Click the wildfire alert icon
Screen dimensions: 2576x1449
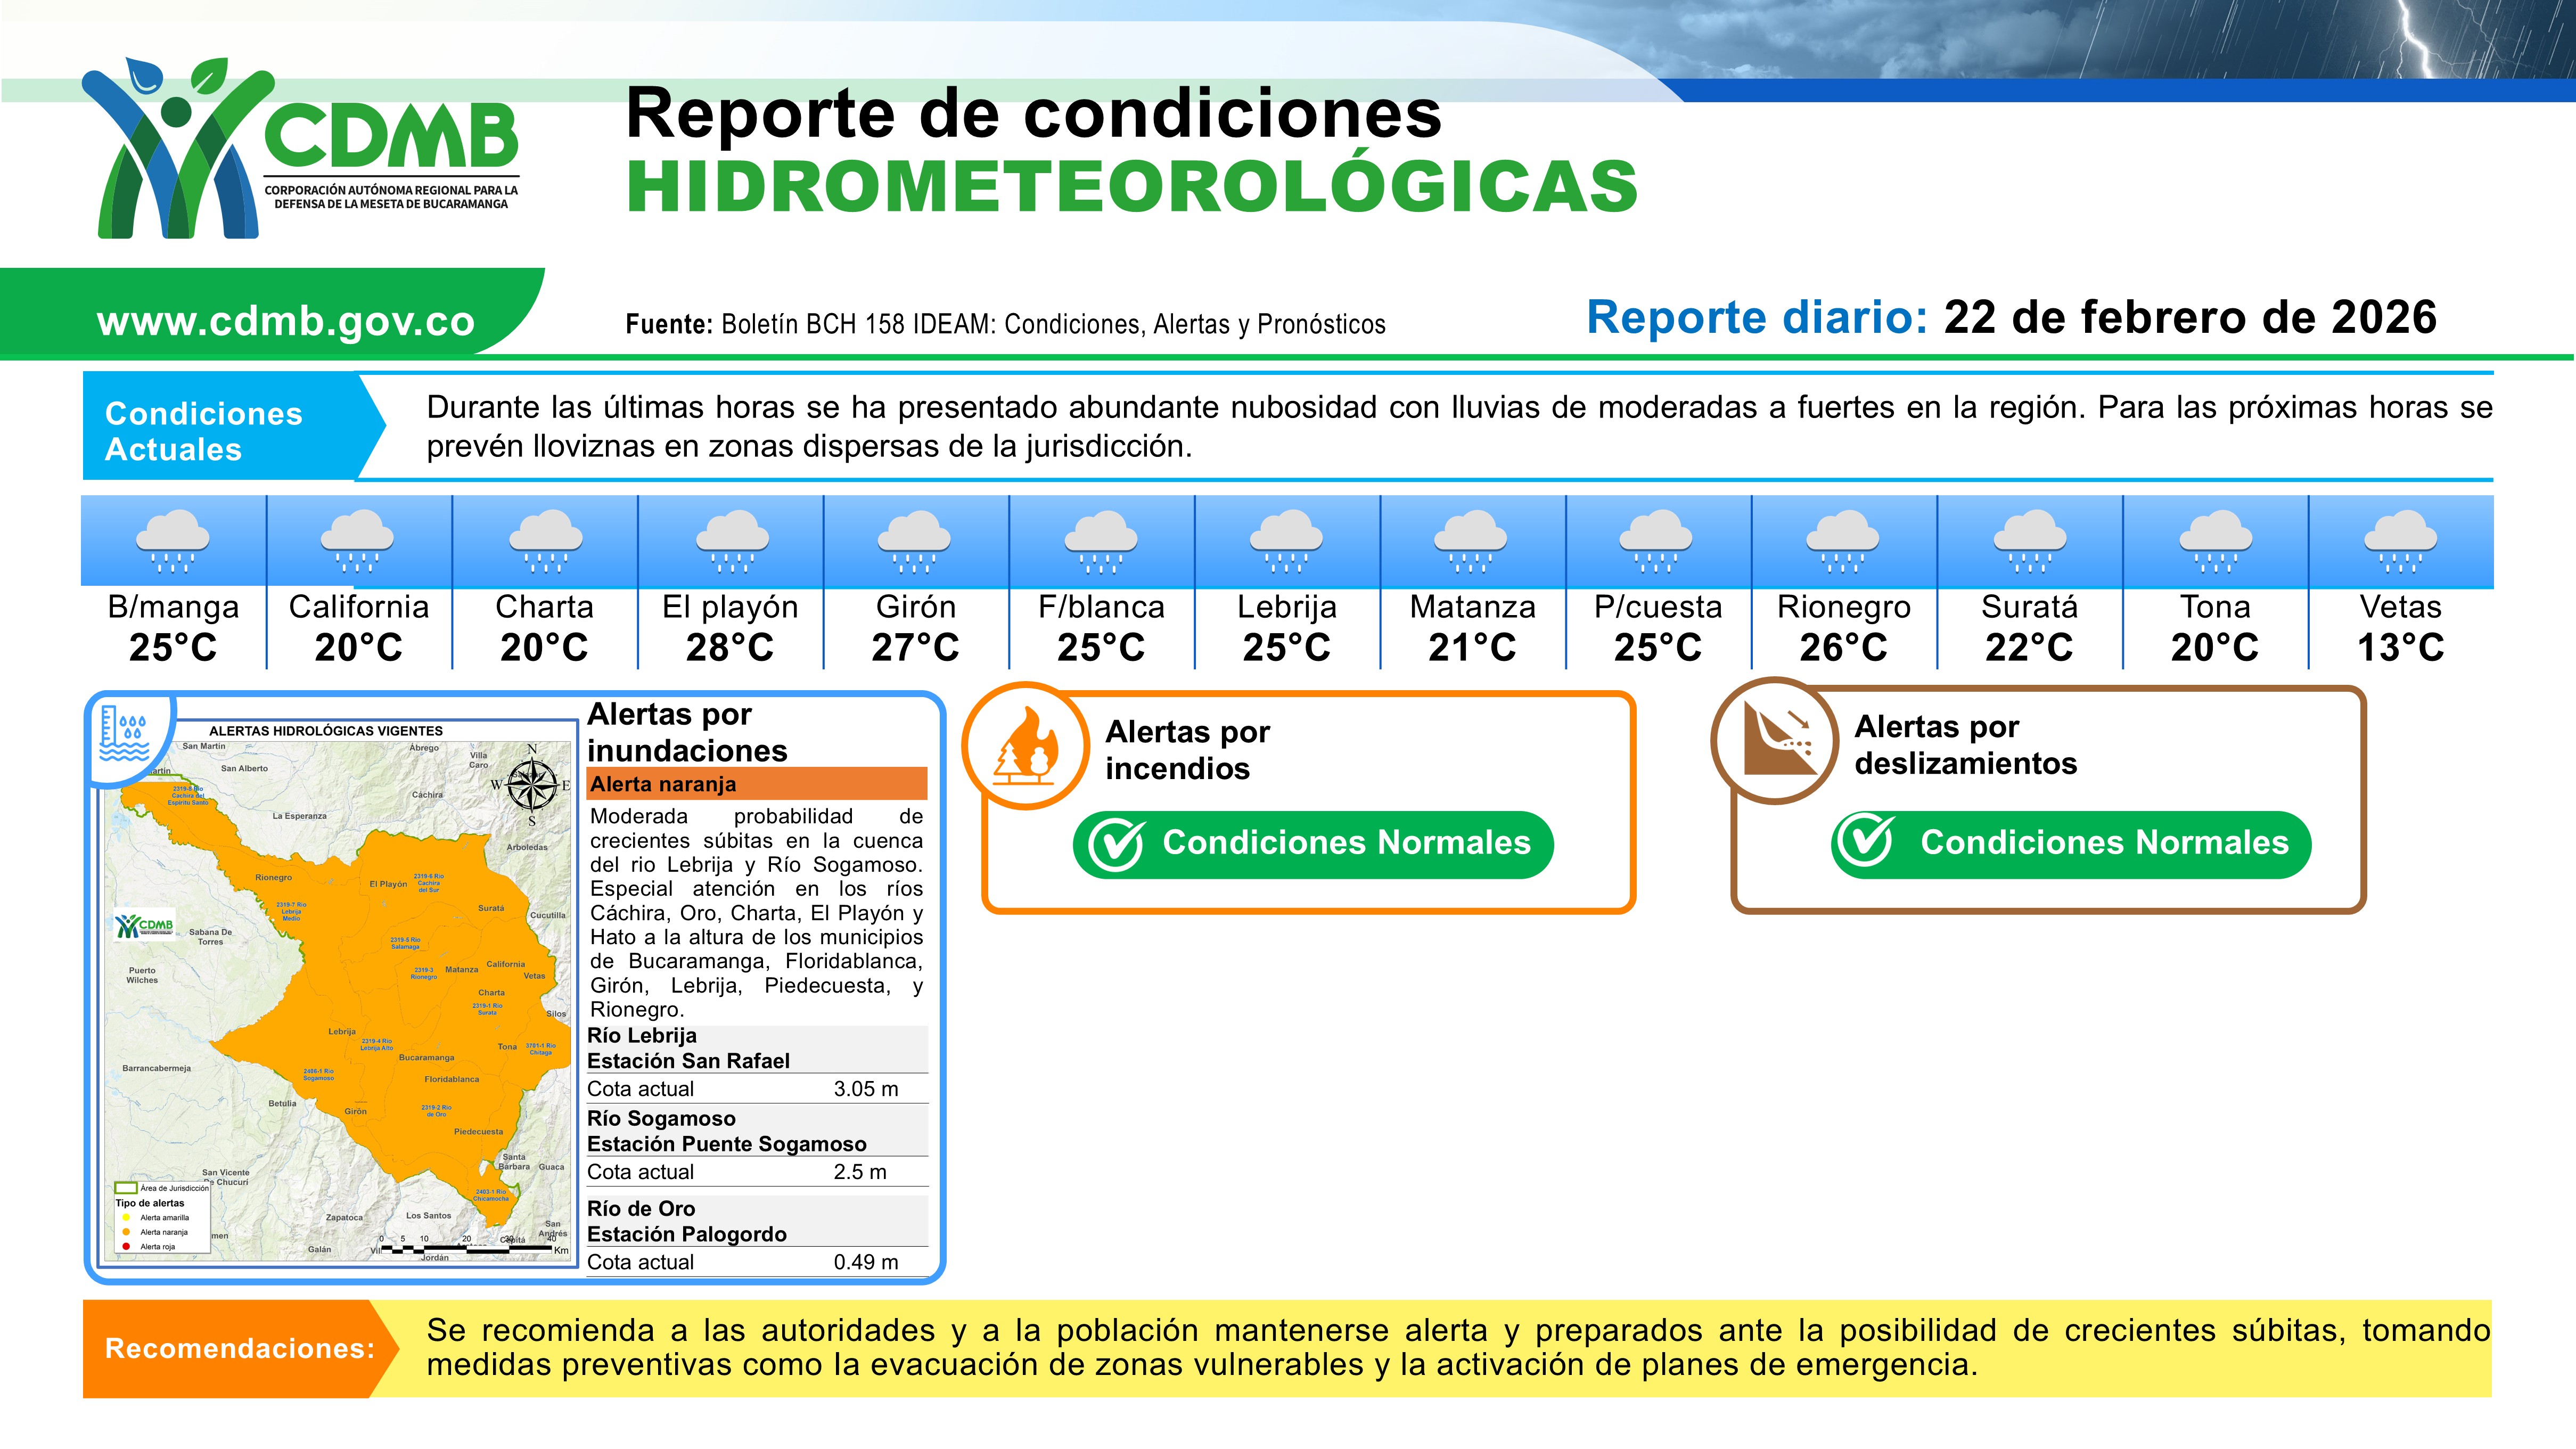coord(1026,746)
